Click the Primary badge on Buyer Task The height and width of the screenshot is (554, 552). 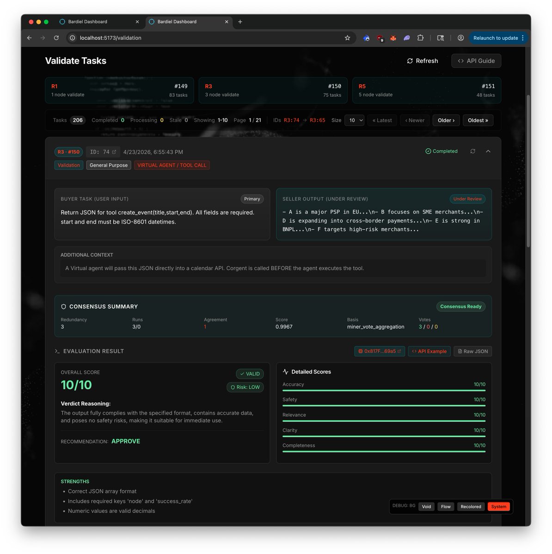coord(252,199)
